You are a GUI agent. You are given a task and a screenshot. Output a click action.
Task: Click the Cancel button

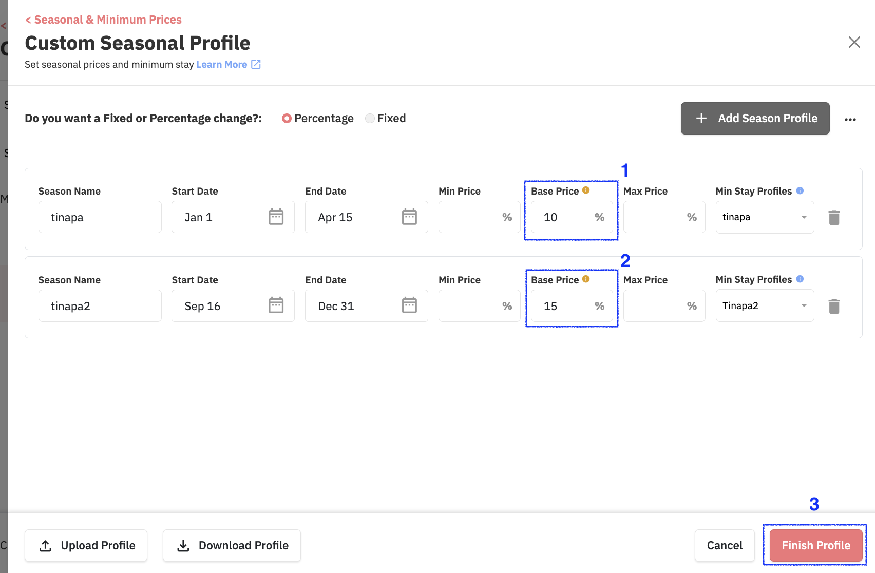click(x=725, y=546)
